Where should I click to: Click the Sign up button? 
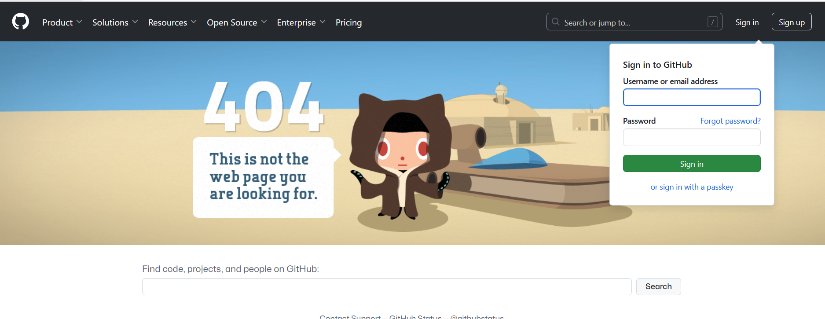click(x=792, y=22)
